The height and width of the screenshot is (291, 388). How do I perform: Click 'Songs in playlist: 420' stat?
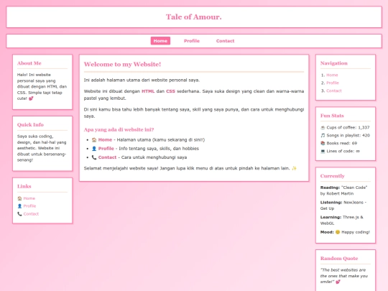(x=345, y=135)
